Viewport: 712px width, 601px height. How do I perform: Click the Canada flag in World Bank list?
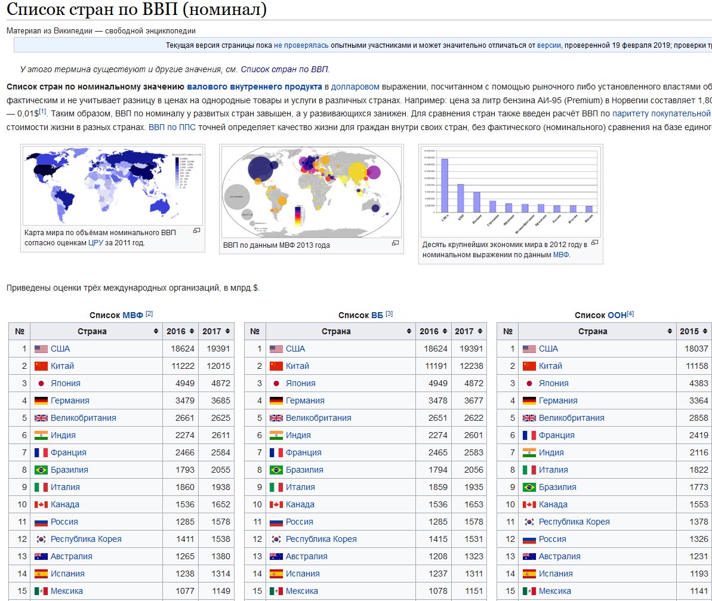coord(276,504)
